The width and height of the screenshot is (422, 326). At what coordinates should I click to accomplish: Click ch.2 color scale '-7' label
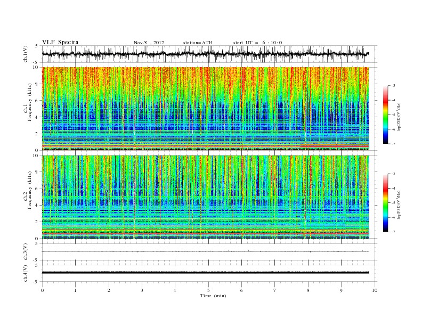pos(393,232)
